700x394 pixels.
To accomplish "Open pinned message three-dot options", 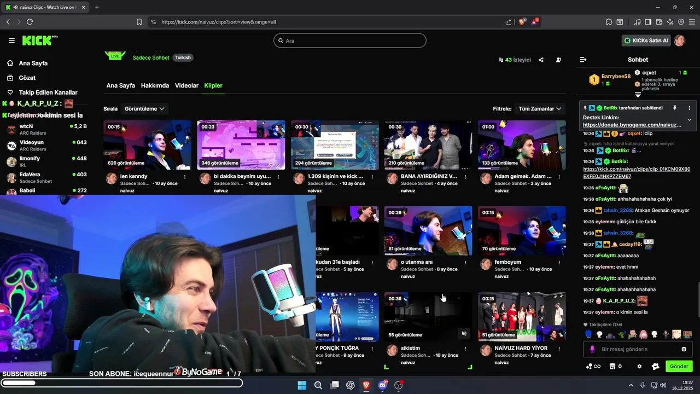I will 689,108.
